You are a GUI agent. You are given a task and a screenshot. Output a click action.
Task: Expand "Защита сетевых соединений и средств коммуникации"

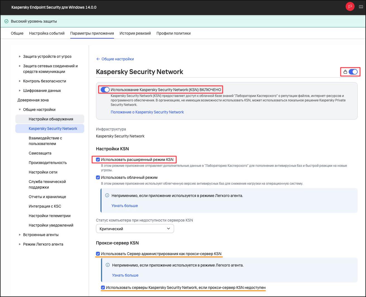[20, 66]
